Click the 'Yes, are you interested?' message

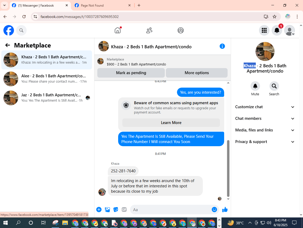pyautogui.click(x=200, y=92)
